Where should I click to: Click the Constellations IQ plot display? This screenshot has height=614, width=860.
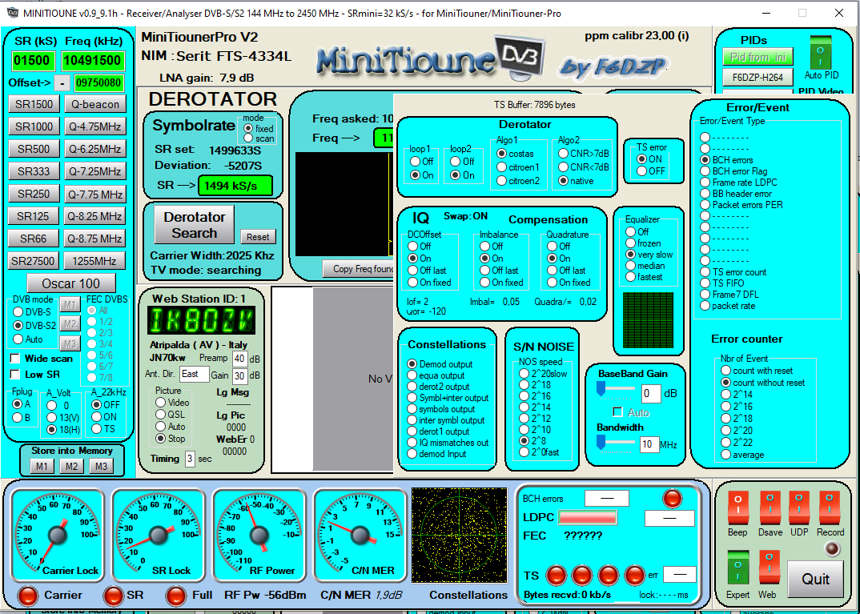459,535
